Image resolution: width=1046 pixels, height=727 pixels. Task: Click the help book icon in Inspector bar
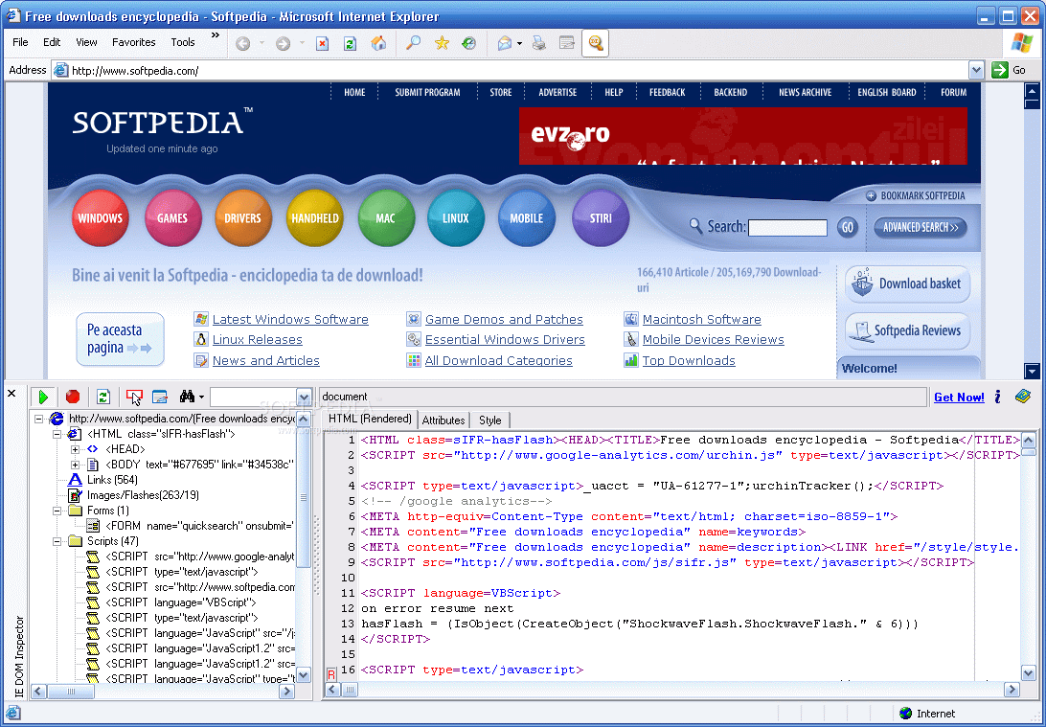click(1023, 397)
